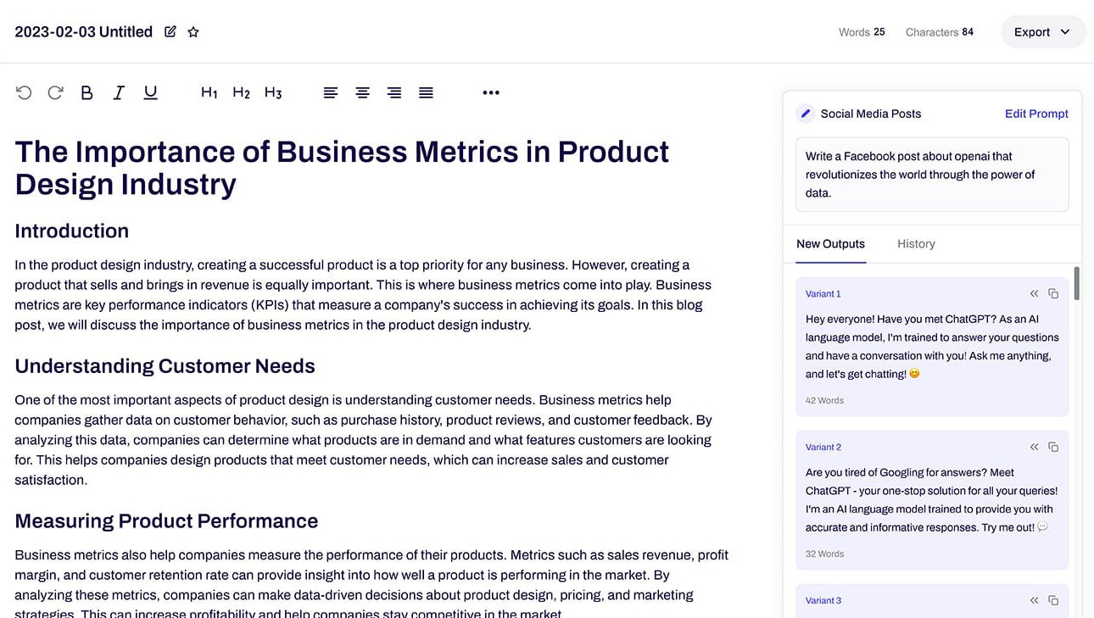
Task: Switch to the New Outputs tab
Action: coord(830,243)
